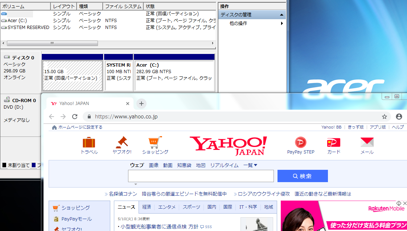Click the Yahoo search input field

click(201, 176)
